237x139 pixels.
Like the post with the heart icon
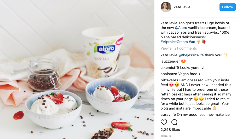164,122
